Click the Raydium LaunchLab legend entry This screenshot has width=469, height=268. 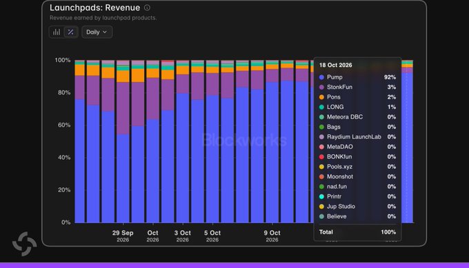point(357,137)
